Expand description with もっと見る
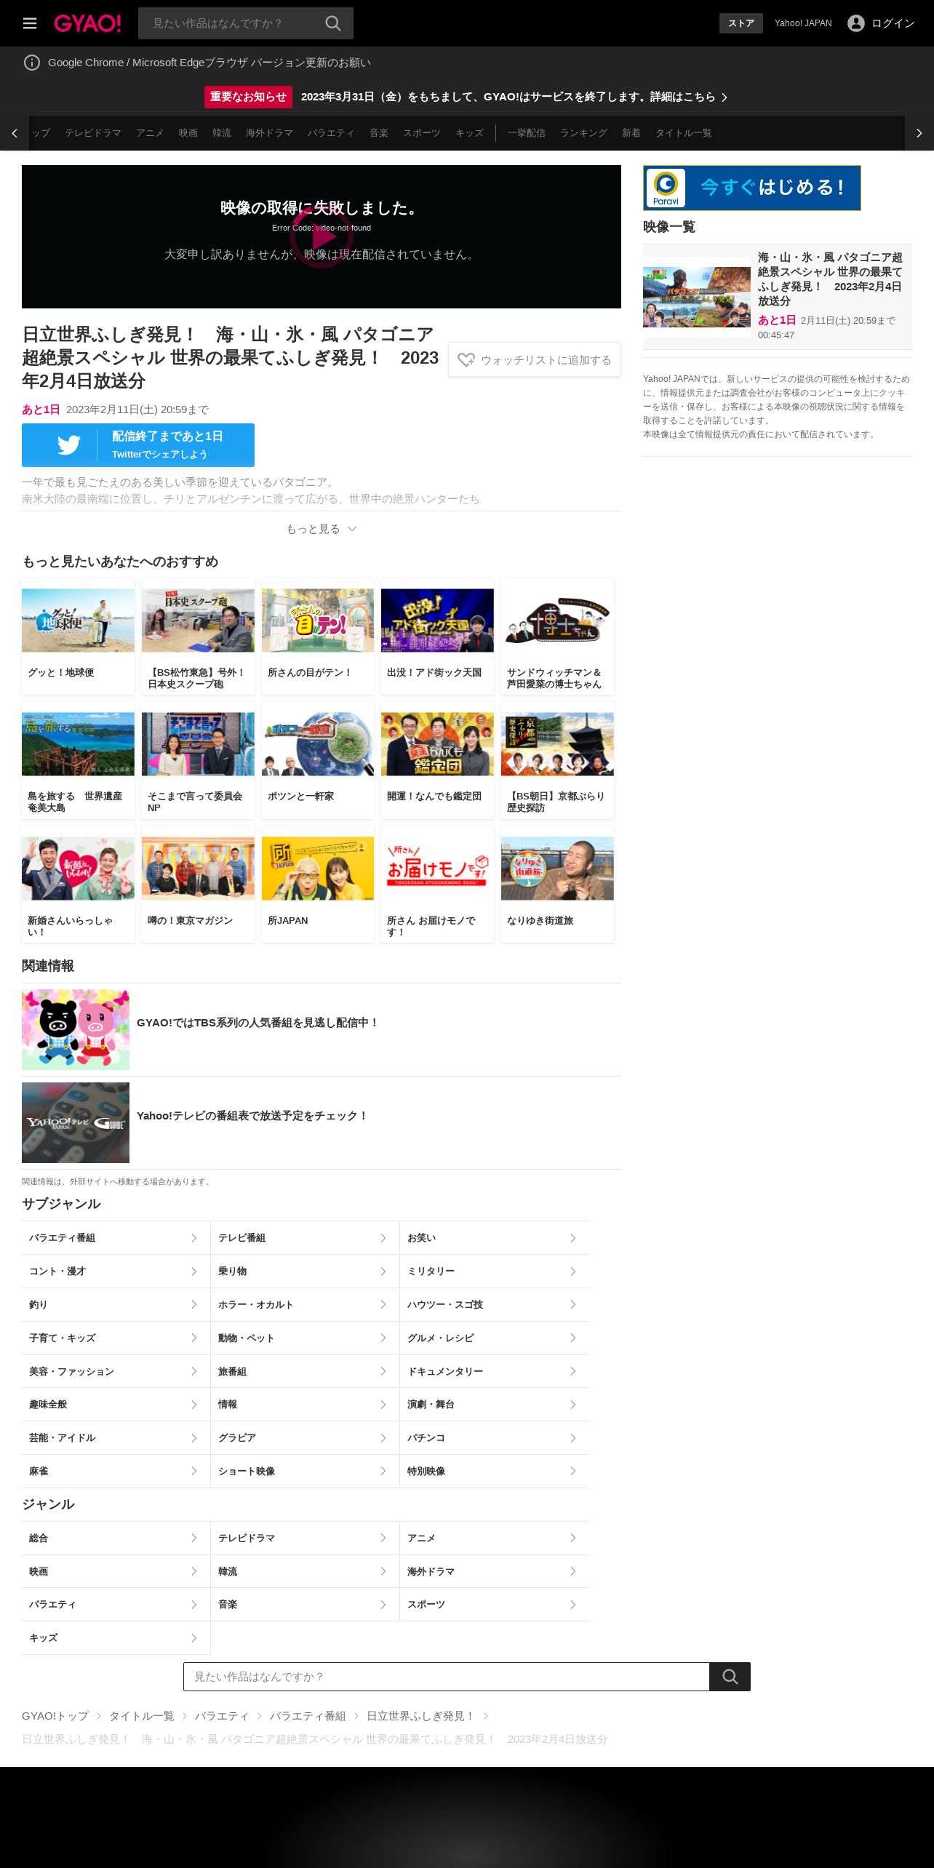The width and height of the screenshot is (934, 1868). point(322,529)
